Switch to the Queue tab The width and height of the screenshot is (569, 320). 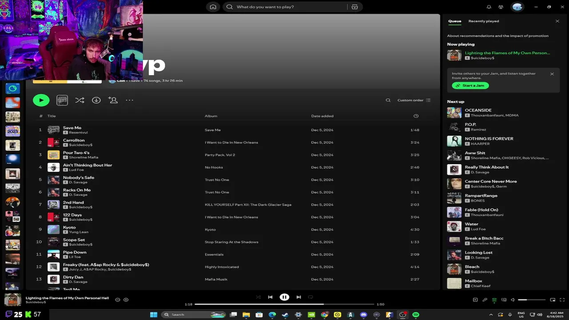[455, 21]
